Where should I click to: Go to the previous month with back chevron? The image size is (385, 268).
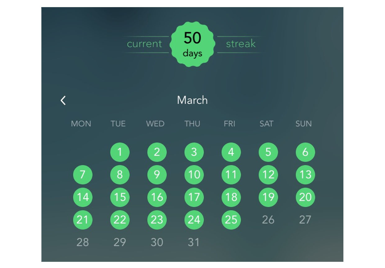63,100
